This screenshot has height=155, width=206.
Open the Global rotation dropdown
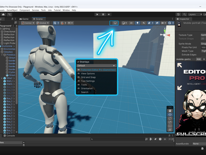(x=42, y=23)
